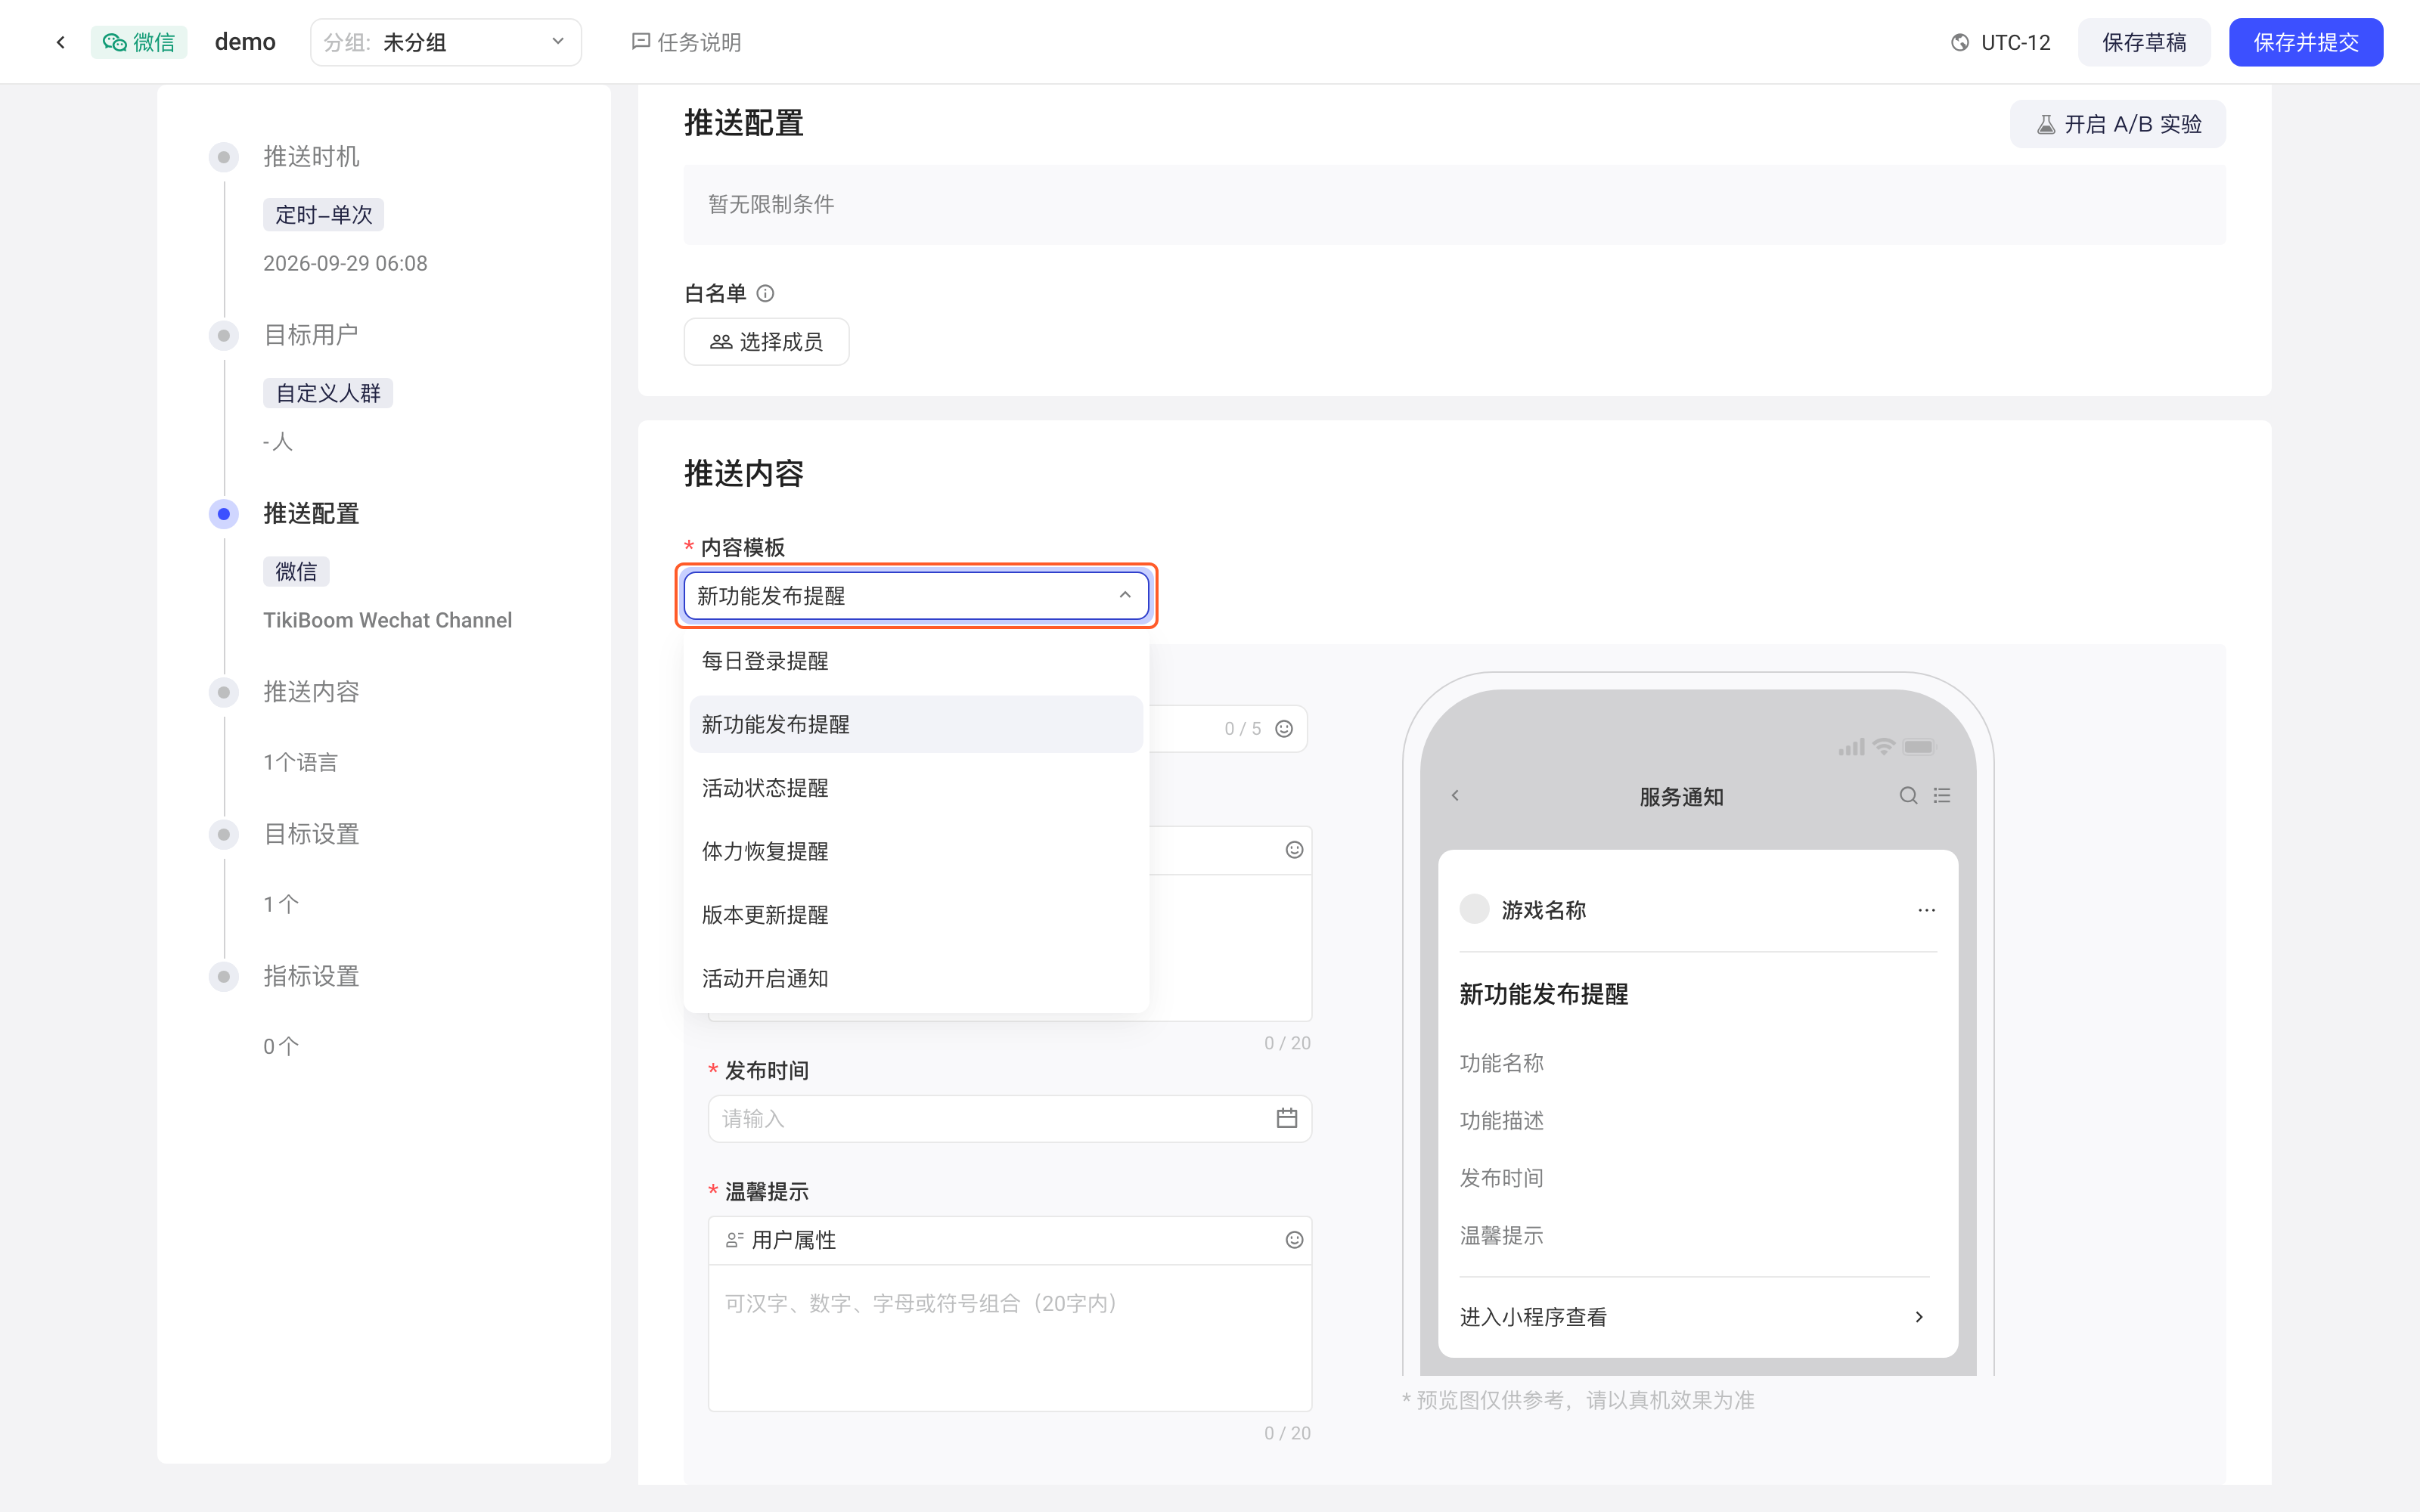Click the 温馨提示 text area

coord(1010,1338)
